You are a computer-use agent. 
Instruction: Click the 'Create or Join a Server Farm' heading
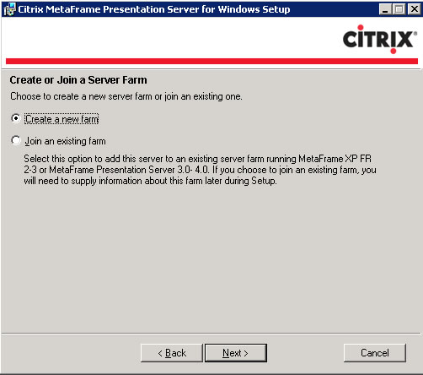click(x=78, y=80)
